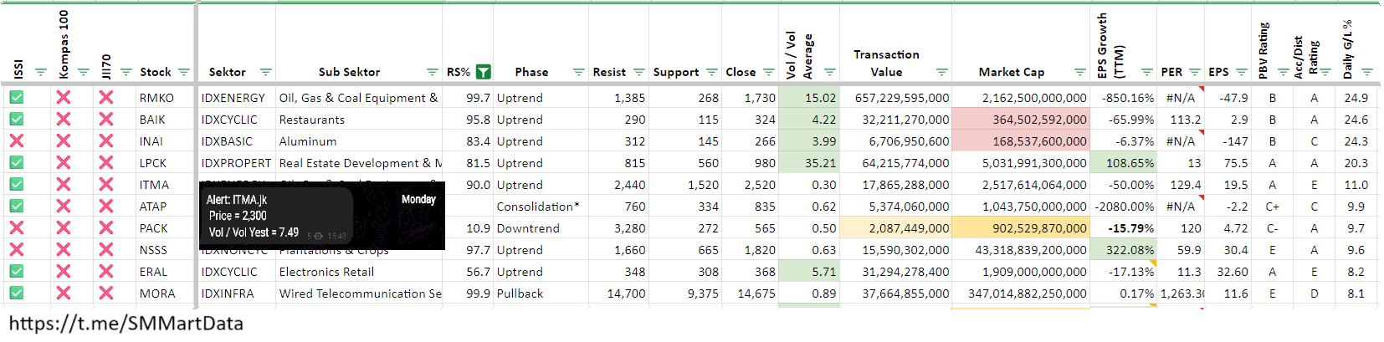Expand the Market Cap filter dropdown

coord(1079,73)
